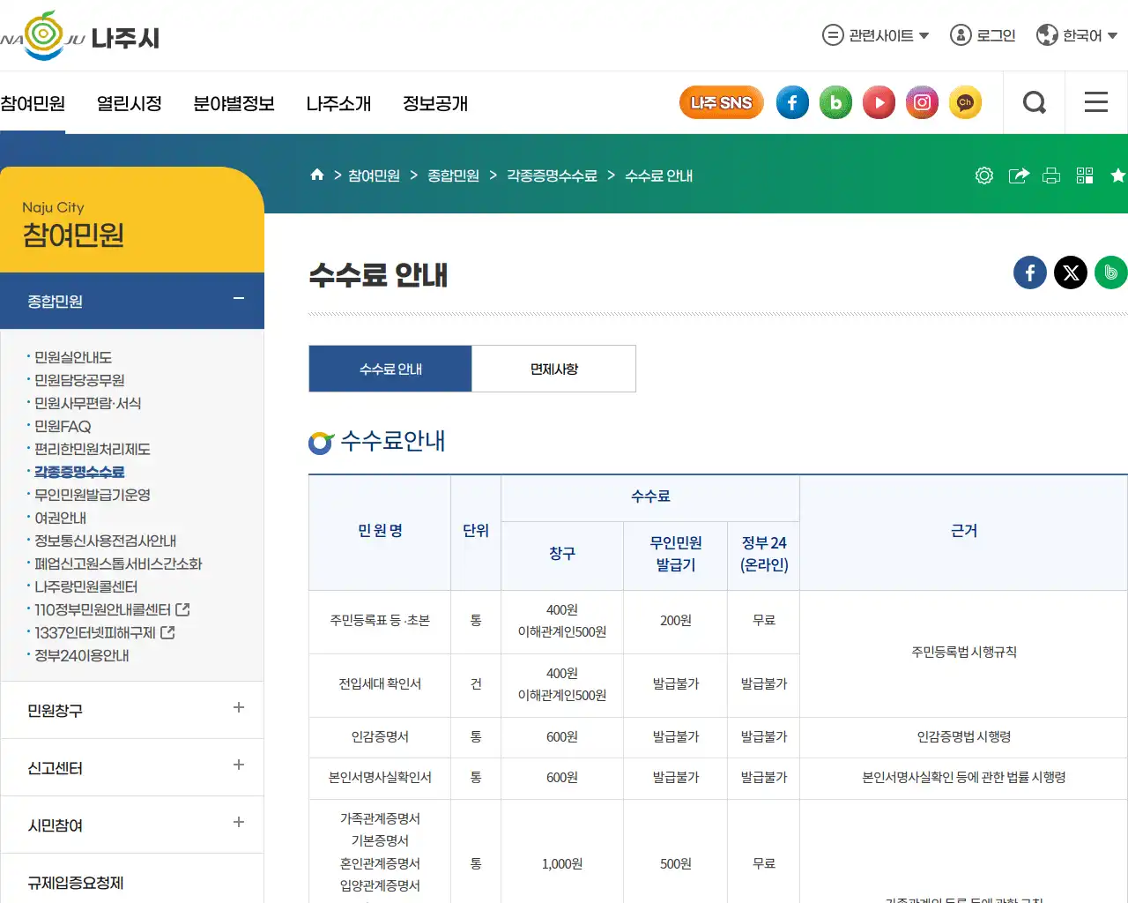Expand the 시민참여 sidebar section

pyautogui.click(x=132, y=825)
